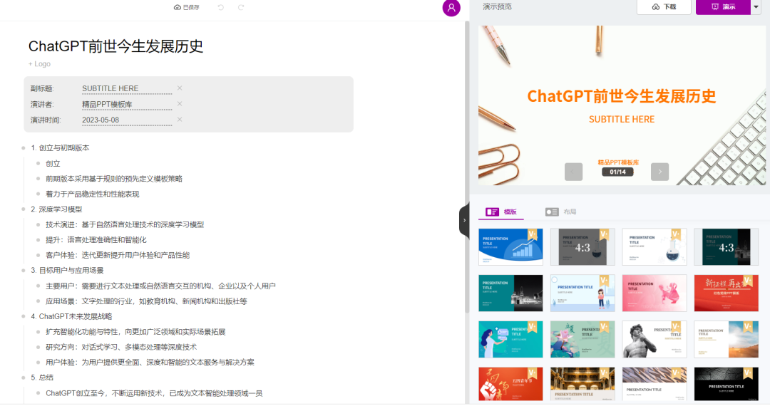Expand the dropdown arrow beside 演示
Screen dimensions: 770x406
tap(756, 7)
